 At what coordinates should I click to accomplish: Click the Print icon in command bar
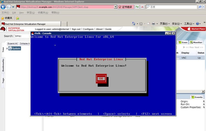(x=153, y=24)
